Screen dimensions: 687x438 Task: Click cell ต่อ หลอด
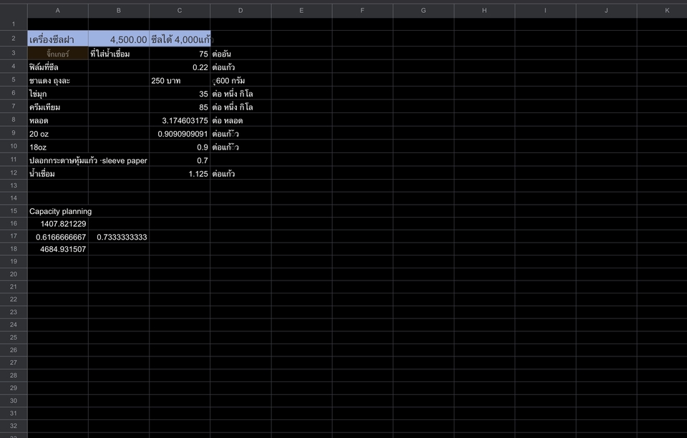240,120
